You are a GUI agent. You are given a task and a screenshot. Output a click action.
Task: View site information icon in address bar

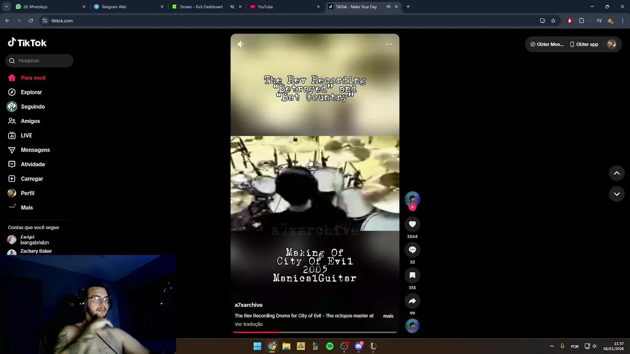[x=45, y=21]
